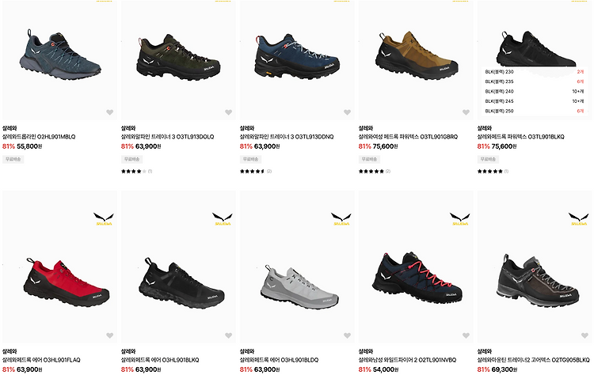Click heart icon on red O3HL901FLAQ shoe
This screenshot has height=375, width=594.
(110, 335)
